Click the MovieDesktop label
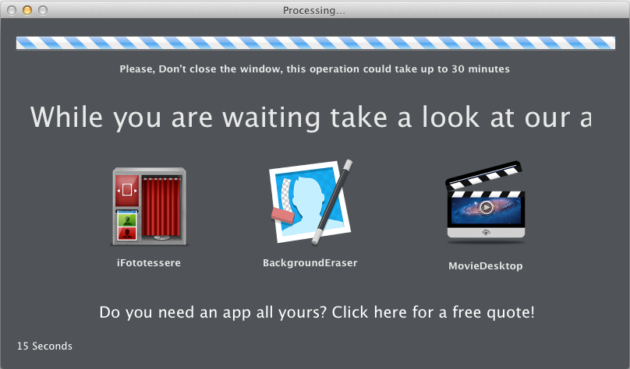Viewport: 630px width, 369px height. [x=485, y=266]
